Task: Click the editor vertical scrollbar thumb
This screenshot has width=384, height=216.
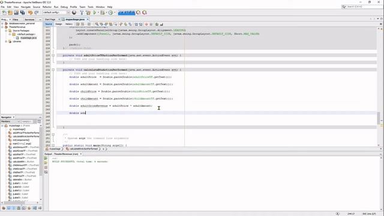Action: pos(379,118)
